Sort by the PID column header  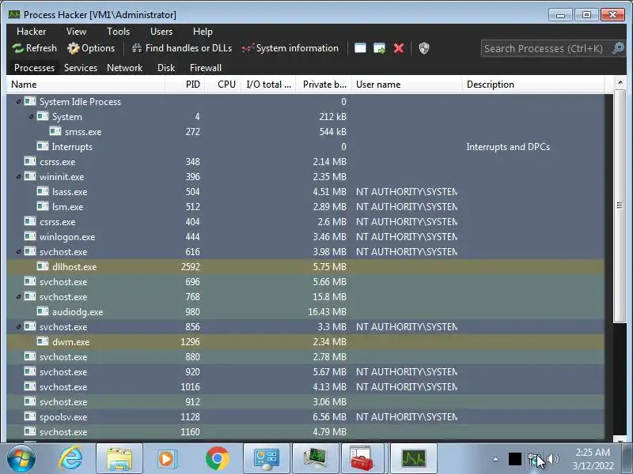point(185,85)
